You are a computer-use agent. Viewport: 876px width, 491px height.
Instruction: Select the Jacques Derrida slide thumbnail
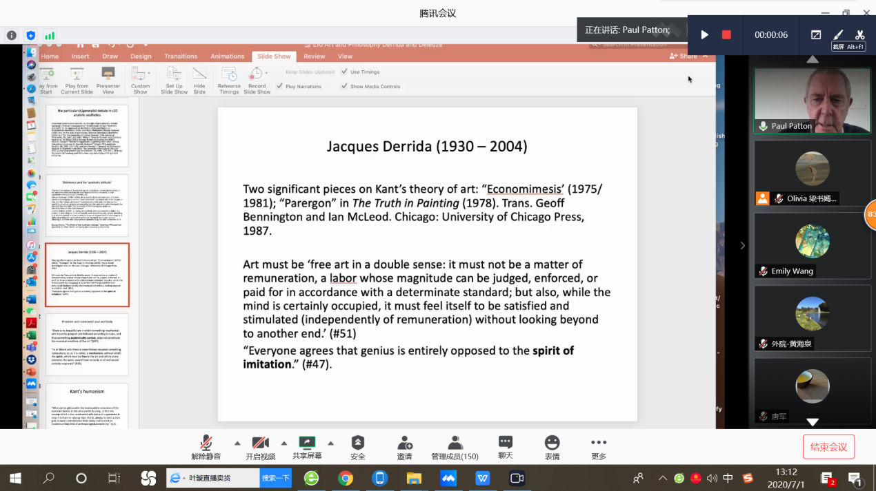click(x=88, y=275)
